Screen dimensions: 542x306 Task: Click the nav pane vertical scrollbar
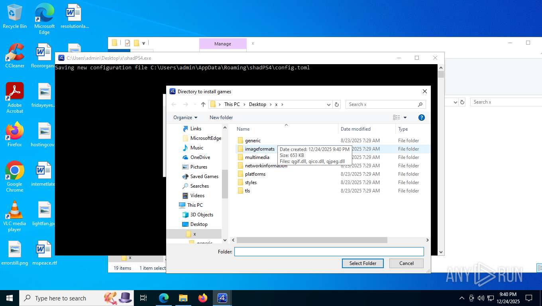tap(225, 184)
